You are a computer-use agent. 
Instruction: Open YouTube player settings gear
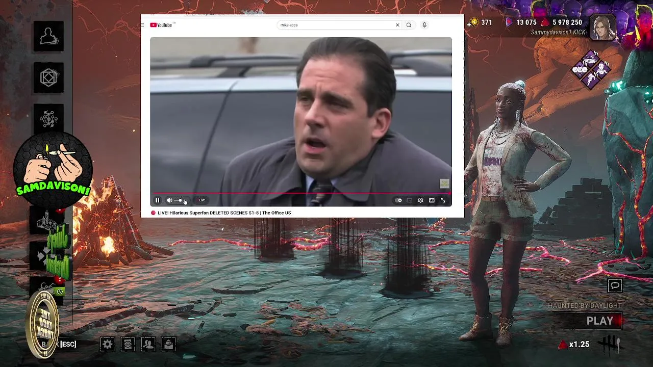[420, 200]
